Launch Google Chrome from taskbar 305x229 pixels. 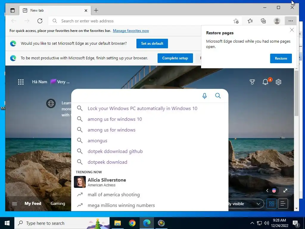tap(132, 223)
